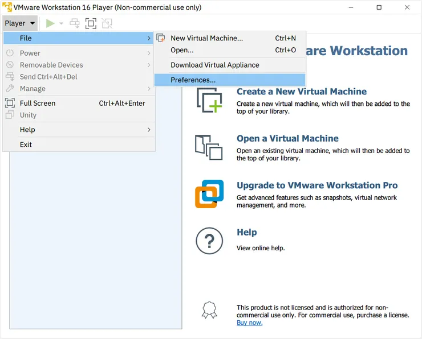Screen dimensions: 422x339
Task: Click the Open a Virtual Machine icon
Action: (209, 147)
